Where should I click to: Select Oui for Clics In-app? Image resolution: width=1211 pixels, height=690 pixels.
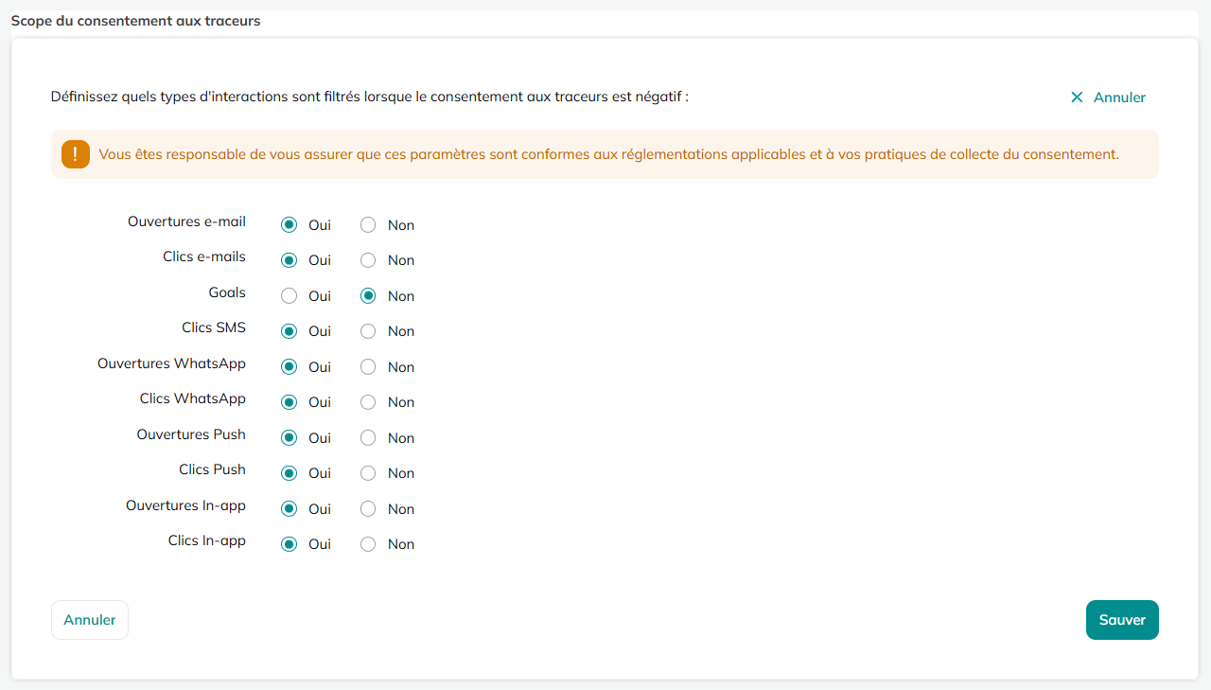click(x=290, y=544)
